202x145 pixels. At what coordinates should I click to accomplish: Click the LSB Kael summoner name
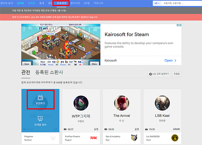tap(162, 116)
